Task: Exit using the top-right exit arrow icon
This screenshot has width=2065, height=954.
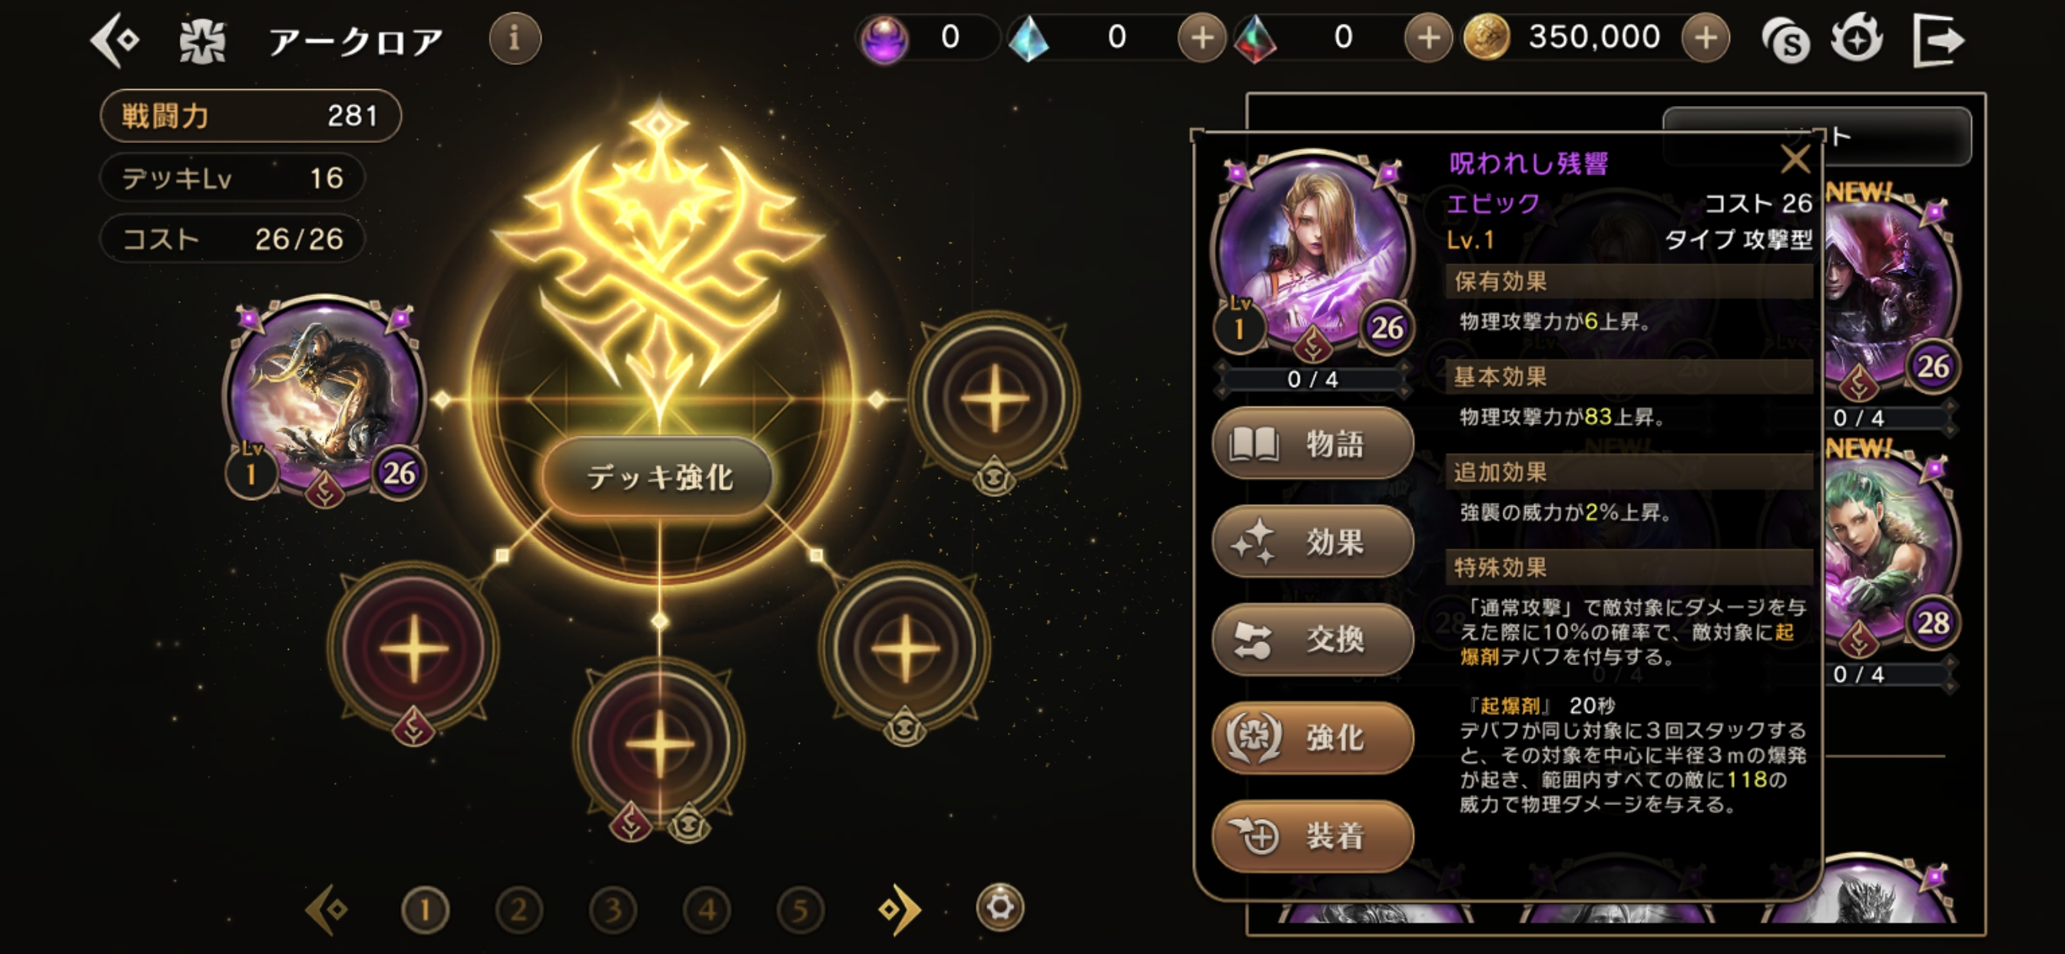Action: [x=1938, y=40]
